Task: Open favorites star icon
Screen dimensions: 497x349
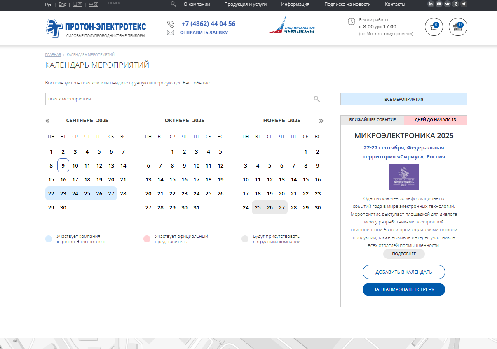Action: point(434,27)
